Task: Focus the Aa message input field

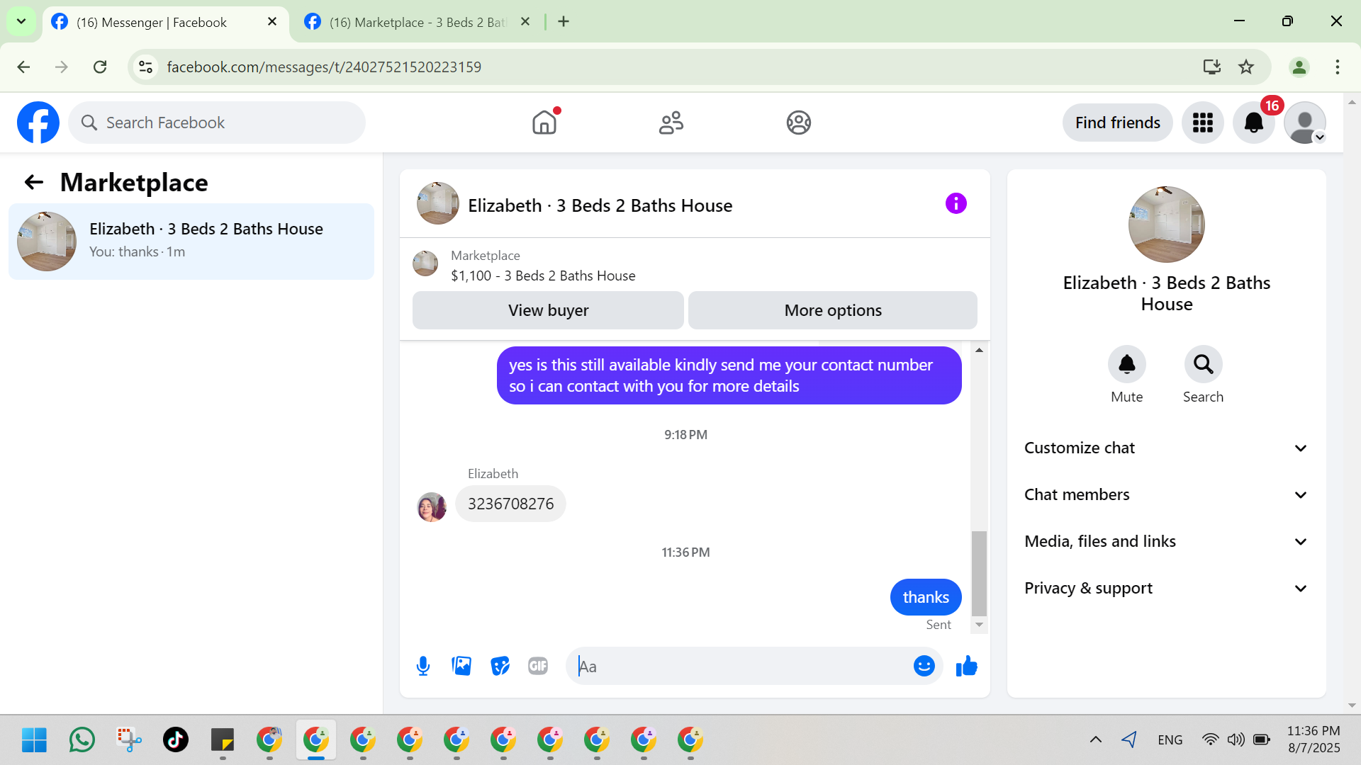Action: pyautogui.click(x=741, y=667)
